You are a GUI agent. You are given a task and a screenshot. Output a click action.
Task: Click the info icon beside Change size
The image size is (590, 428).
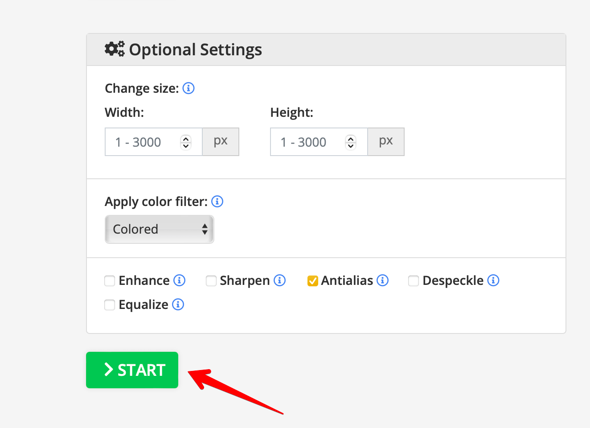pyautogui.click(x=188, y=88)
